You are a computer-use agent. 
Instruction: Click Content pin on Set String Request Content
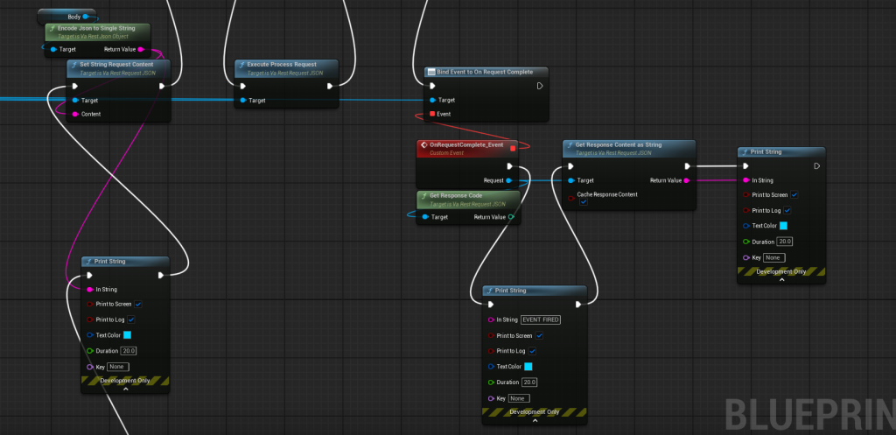click(75, 114)
